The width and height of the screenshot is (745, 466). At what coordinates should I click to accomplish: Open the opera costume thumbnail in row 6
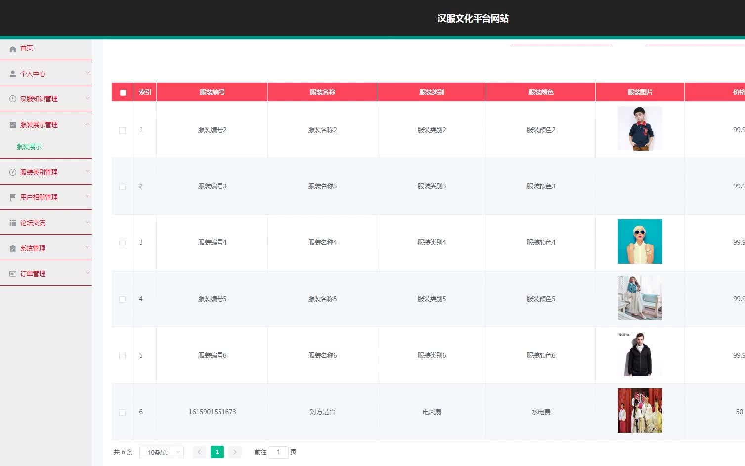pyautogui.click(x=640, y=411)
